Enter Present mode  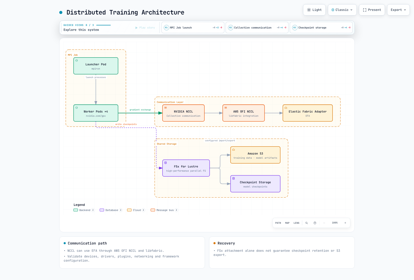coord(372,10)
